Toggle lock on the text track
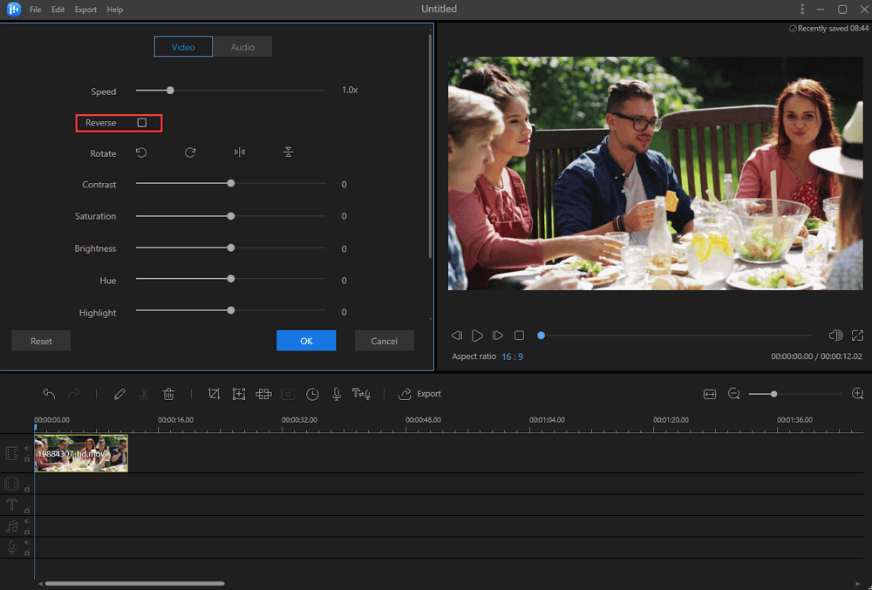 pos(27,510)
